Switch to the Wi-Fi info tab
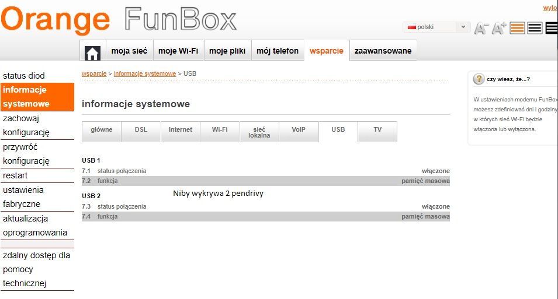The width and height of the screenshot is (558, 299). 220,131
